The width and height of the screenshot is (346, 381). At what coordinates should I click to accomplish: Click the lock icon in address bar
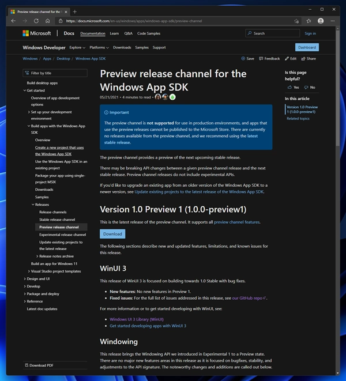61,21
